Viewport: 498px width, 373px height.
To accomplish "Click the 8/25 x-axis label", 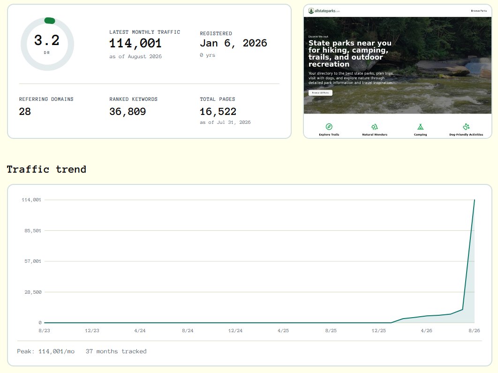I will (331, 331).
